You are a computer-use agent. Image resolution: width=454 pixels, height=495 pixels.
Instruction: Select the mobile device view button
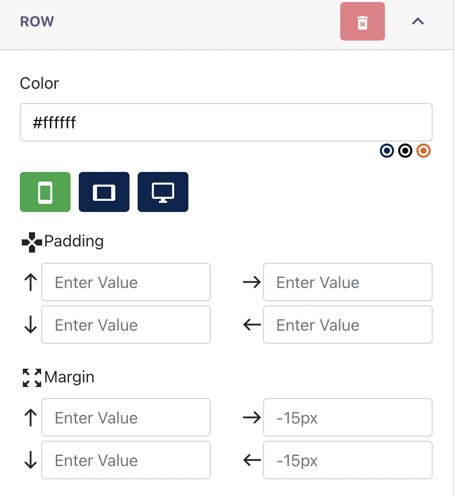[x=45, y=192]
